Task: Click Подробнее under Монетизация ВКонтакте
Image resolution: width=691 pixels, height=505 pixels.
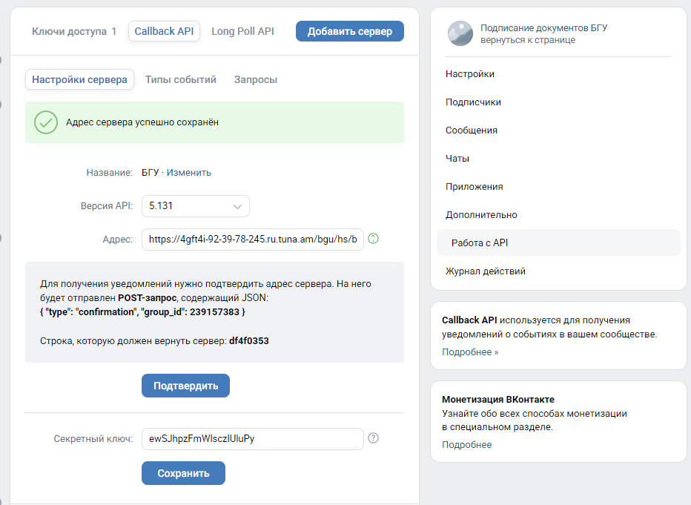Action: tap(466, 445)
